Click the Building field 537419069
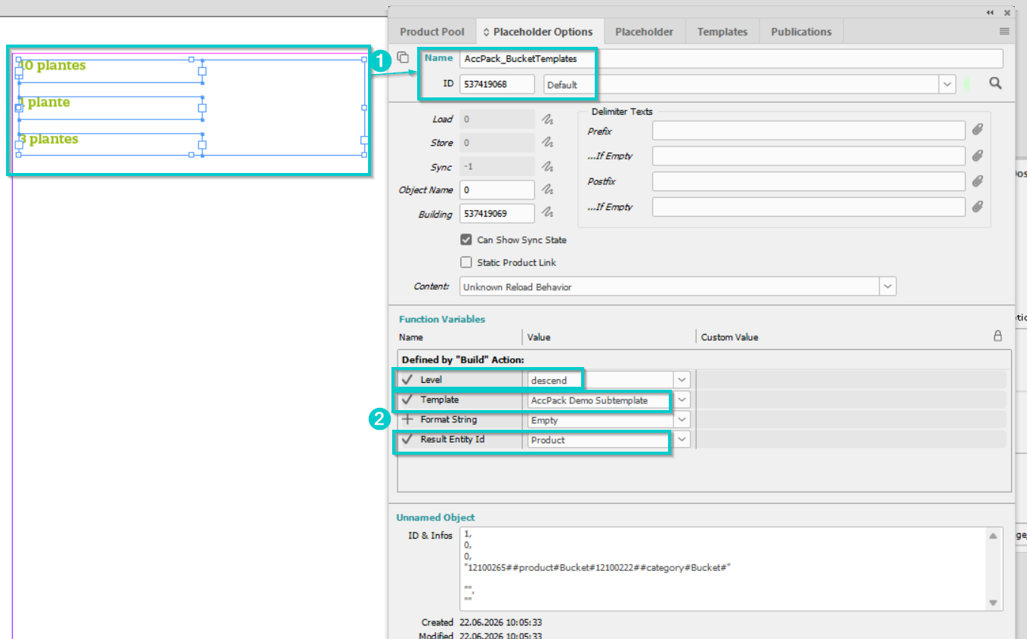Screen dimensions: 1027x639 496,214
